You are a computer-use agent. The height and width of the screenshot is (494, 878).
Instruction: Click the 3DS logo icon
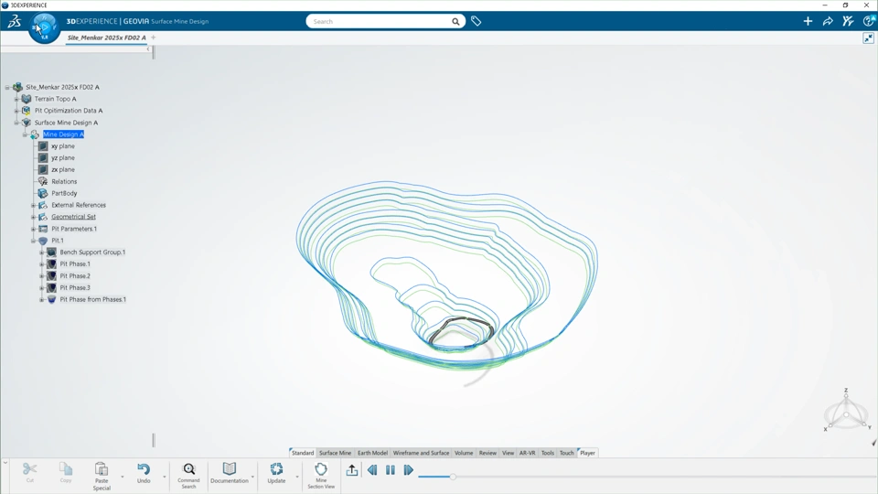[x=14, y=21]
